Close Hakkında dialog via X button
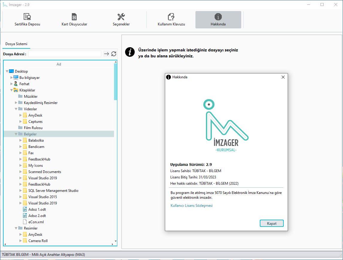This screenshot has width=343, height=260. (x=283, y=77)
